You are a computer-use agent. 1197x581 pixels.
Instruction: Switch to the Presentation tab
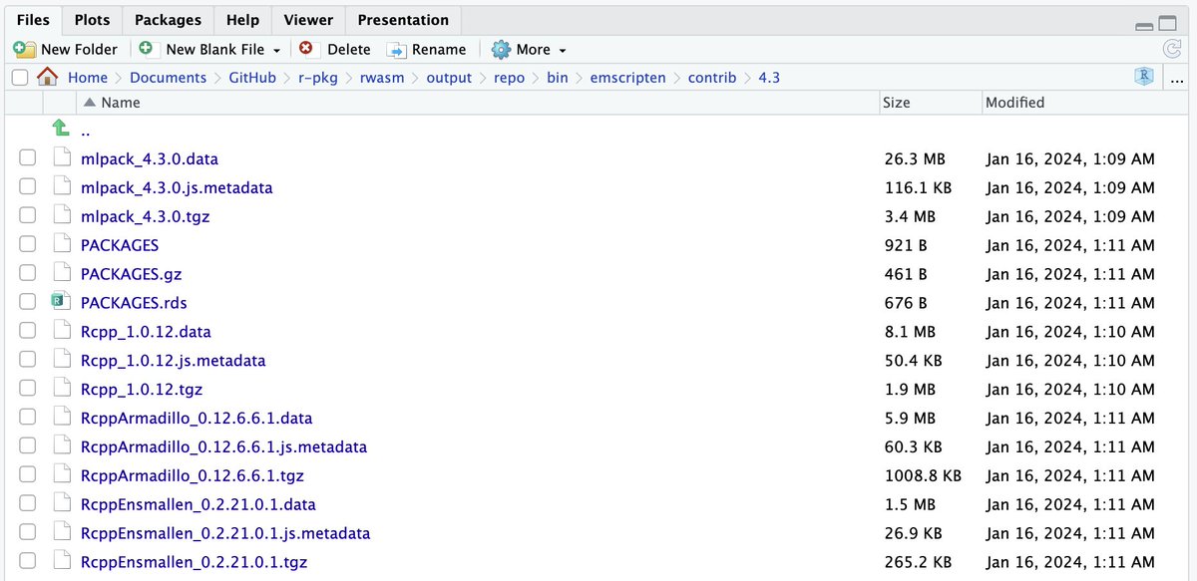tap(403, 20)
